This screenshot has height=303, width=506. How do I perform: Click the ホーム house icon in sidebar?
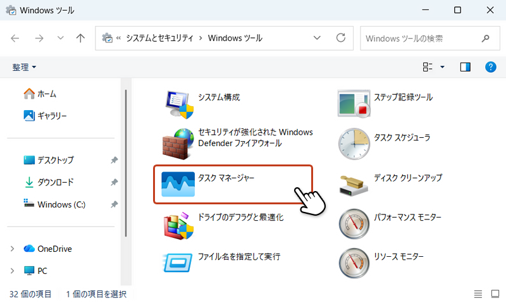29,94
